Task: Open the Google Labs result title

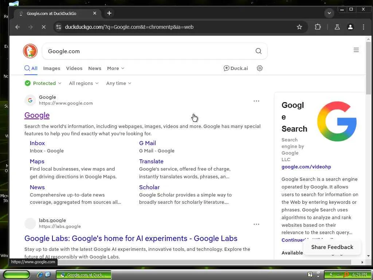Action: [x=131, y=238]
